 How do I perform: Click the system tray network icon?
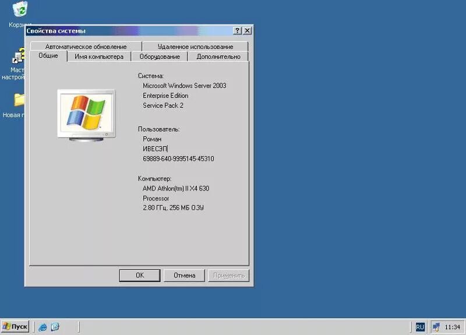pos(436,327)
